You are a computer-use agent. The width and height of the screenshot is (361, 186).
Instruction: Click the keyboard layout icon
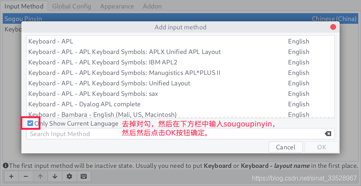(84, 176)
